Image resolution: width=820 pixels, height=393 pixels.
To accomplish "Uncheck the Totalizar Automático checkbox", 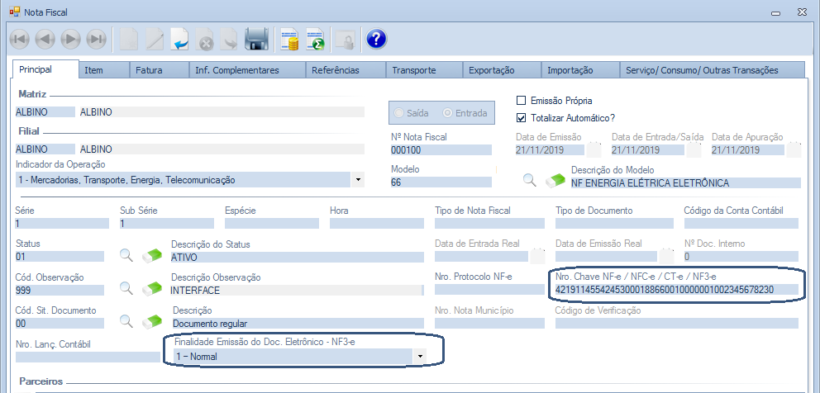I will (x=521, y=118).
